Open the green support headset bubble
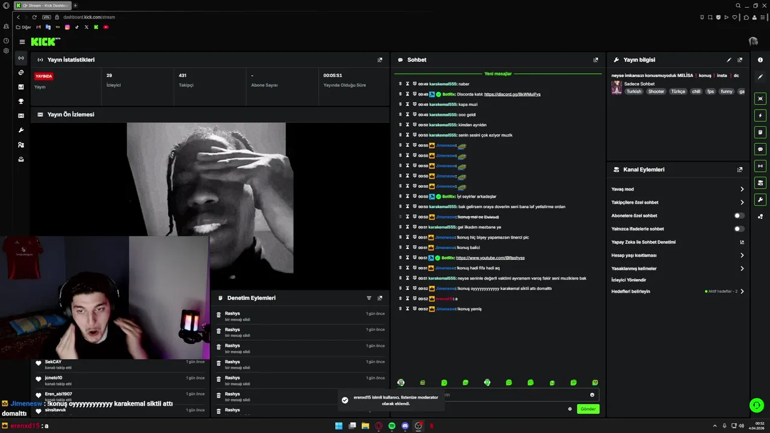The height and width of the screenshot is (433, 770). click(x=757, y=406)
